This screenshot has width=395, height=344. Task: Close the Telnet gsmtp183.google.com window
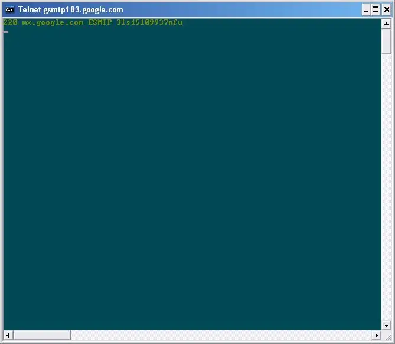(386, 10)
